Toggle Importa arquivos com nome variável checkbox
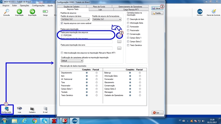Image resolution: width=221 pixels, height=124 pixels. point(62,23)
